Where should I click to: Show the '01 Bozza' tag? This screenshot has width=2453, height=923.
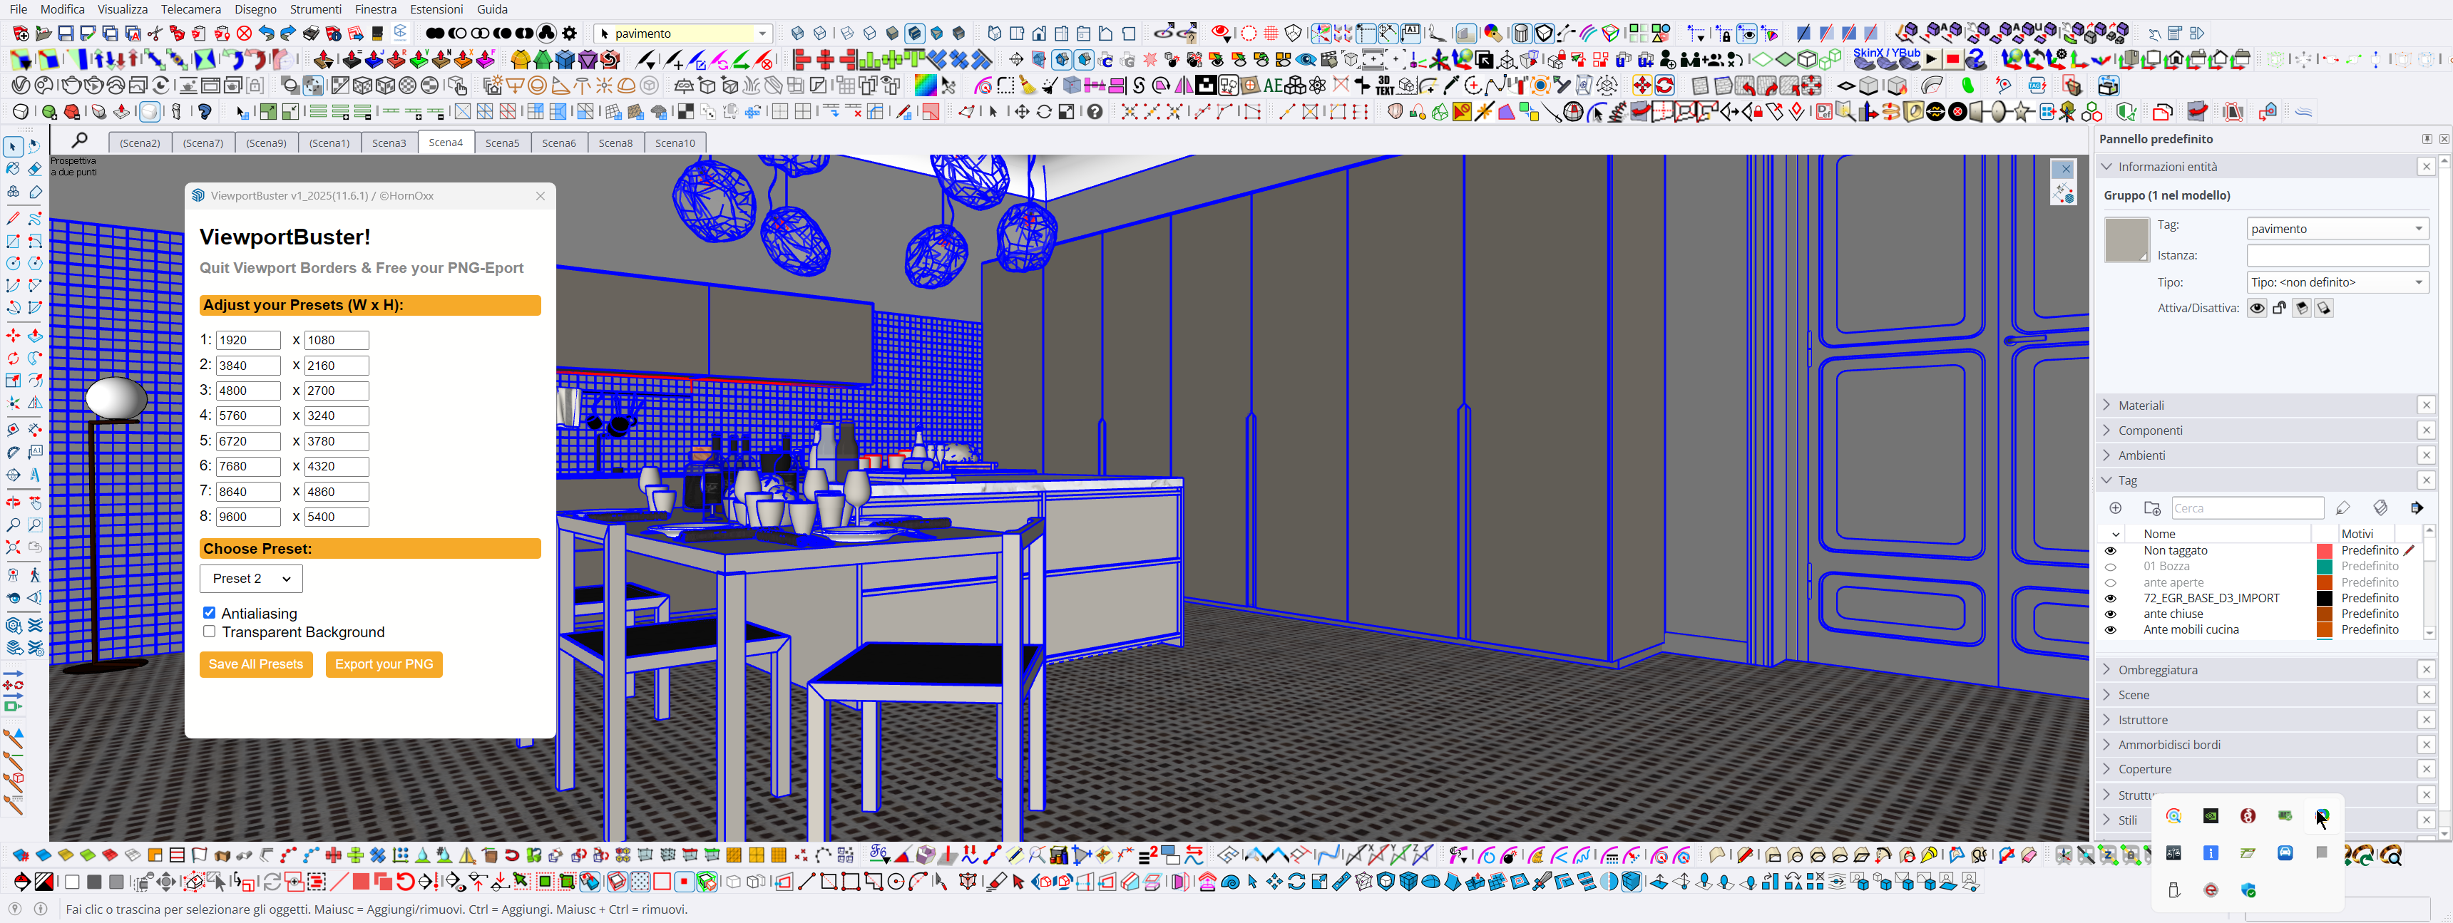tap(2111, 567)
